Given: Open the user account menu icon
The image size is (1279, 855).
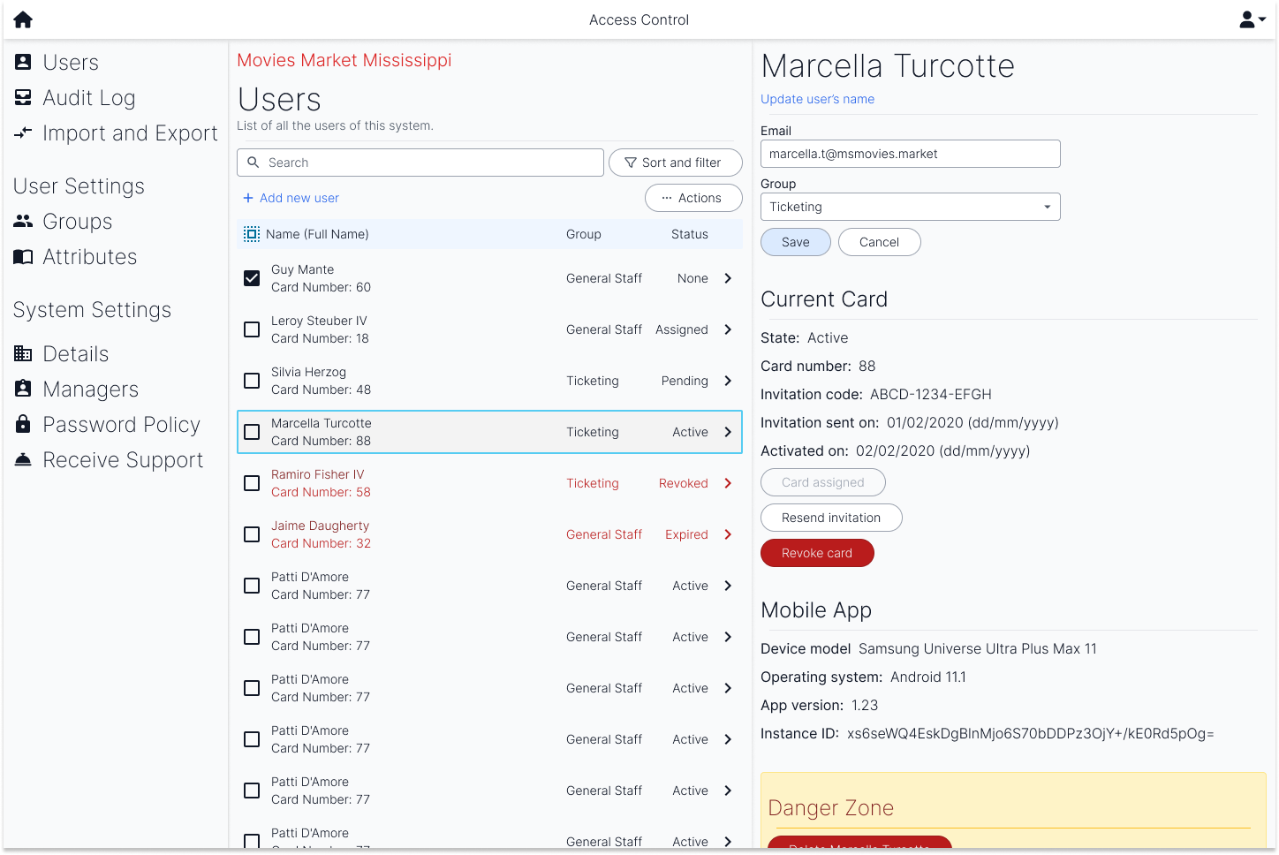Looking at the screenshot, I should point(1252,19).
